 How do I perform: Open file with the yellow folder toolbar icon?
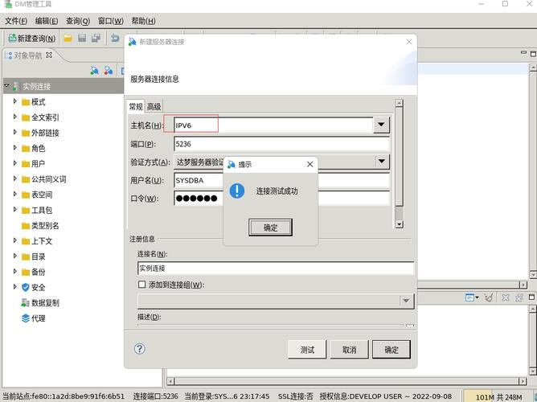coord(68,38)
